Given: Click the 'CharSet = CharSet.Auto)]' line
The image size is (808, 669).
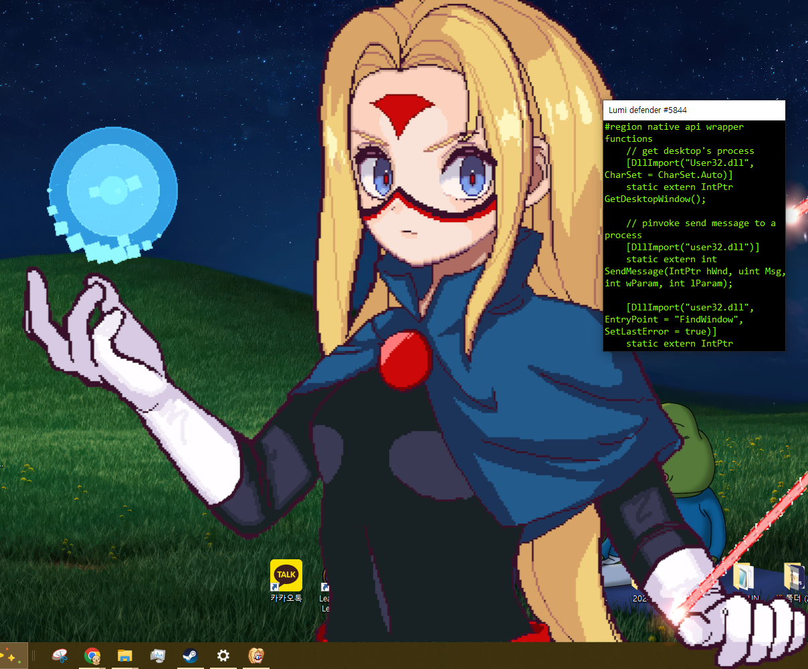Looking at the screenshot, I should (669, 175).
